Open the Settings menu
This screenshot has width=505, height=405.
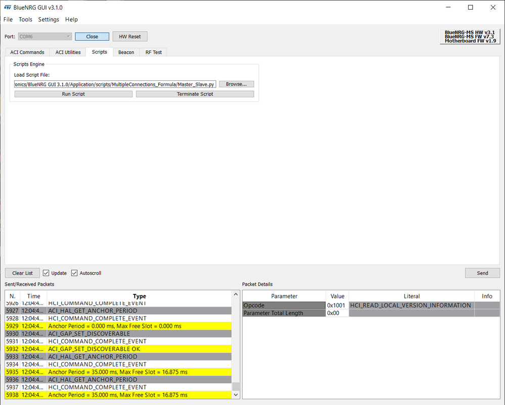coord(49,19)
